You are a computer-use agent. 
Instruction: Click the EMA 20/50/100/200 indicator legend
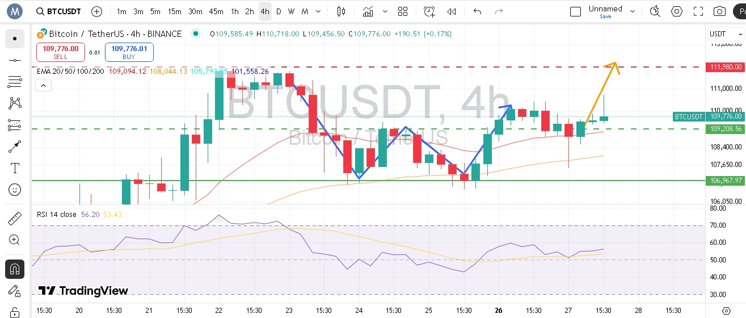click(70, 72)
